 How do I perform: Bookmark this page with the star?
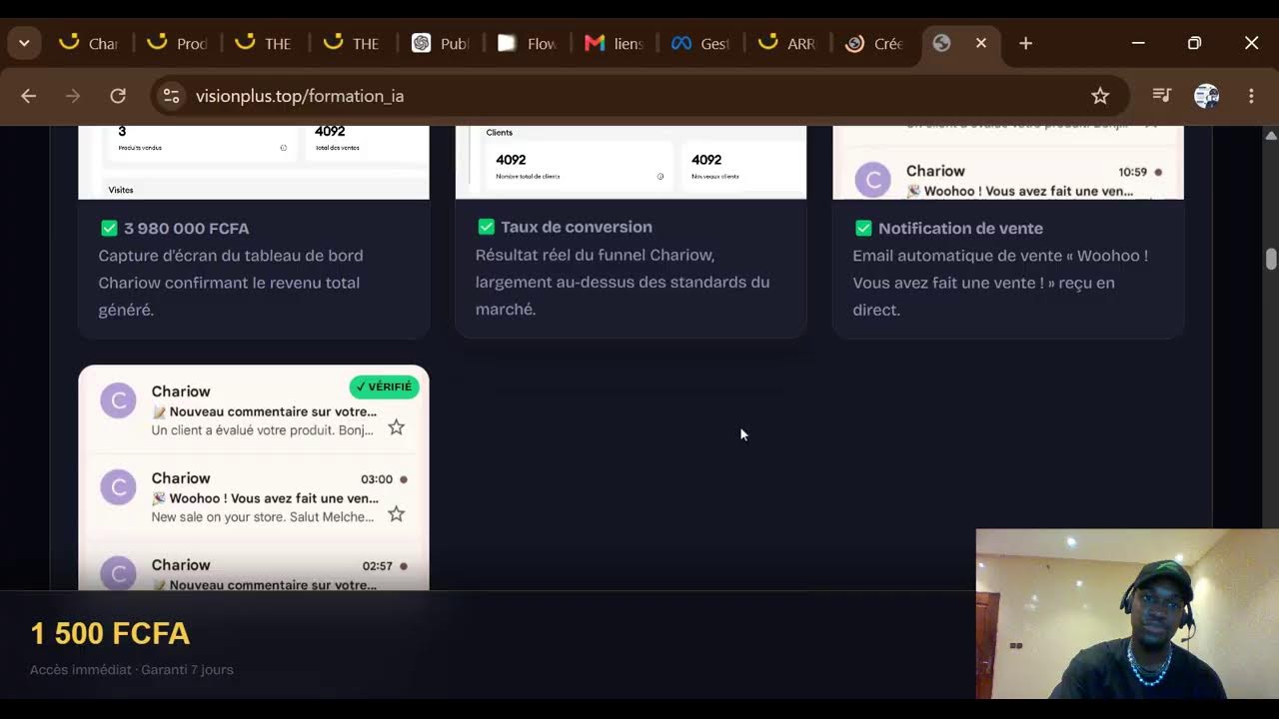coord(1100,96)
